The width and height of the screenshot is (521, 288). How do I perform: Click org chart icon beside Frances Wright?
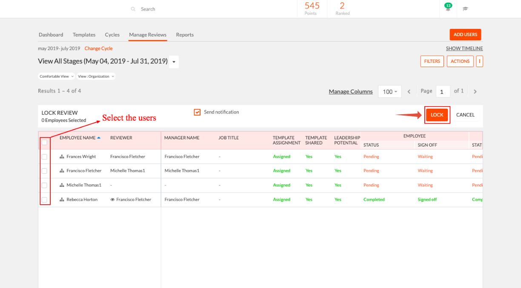tap(62, 157)
